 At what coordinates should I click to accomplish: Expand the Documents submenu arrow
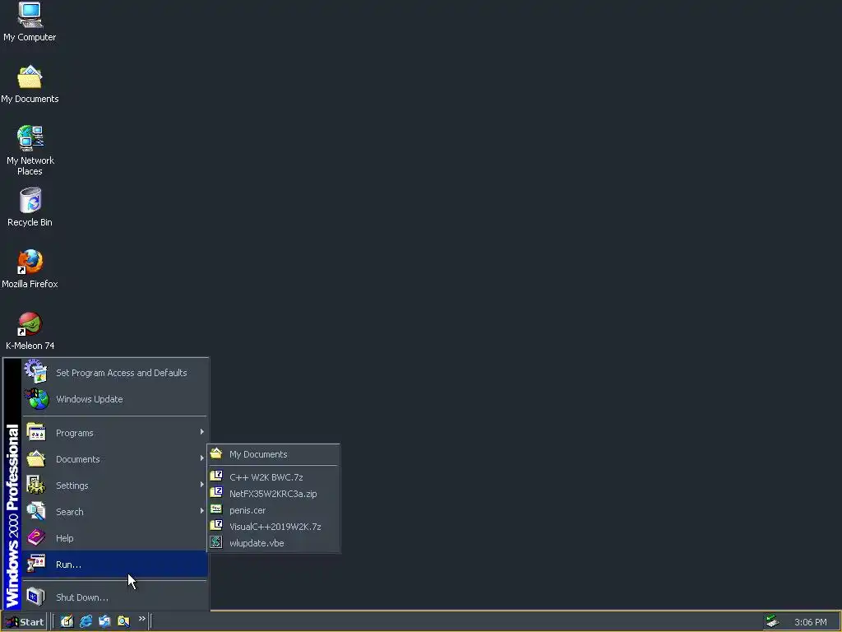[202, 458]
